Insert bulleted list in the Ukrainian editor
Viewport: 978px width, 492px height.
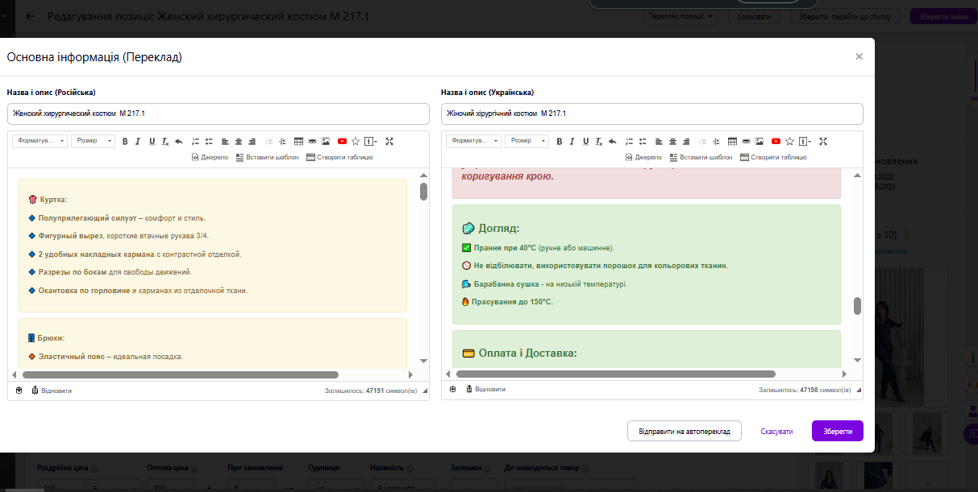[x=643, y=142]
